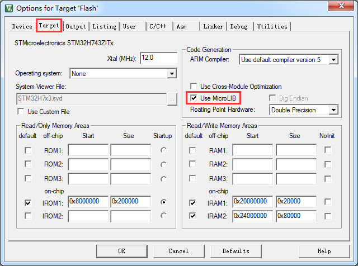Screen dimensions: 358x266
Task: Click the Keil uVision icon in title bar
Action: click(x=9, y=8)
